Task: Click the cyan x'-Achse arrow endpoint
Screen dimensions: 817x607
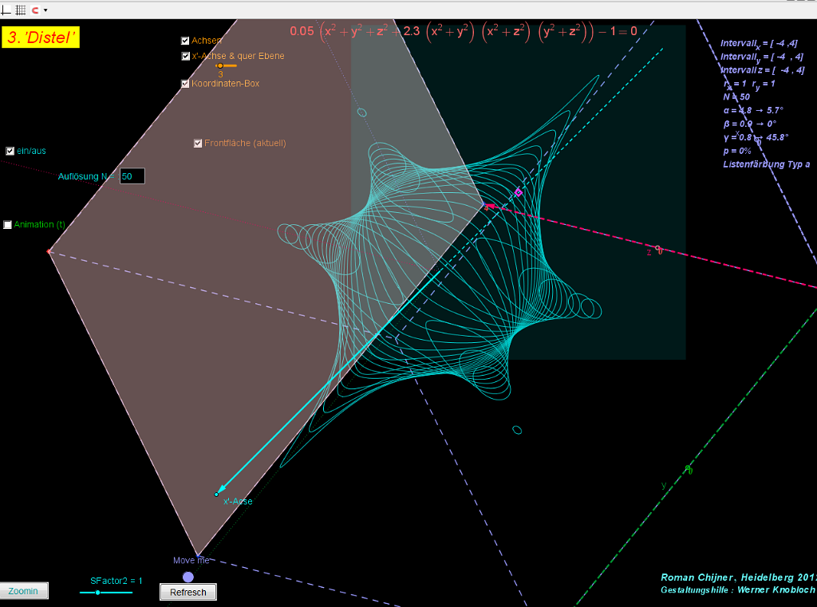Action: pyautogui.click(x=217, y=495)
